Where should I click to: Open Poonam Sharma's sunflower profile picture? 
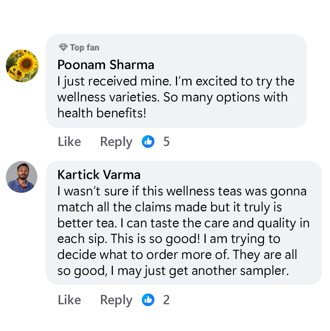pyautogui.click(x=22, y=66)
